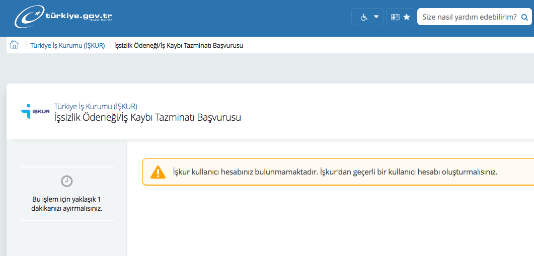The width and height of the screenshot is (534, 256).
Task: Click the warning message about missing İşkur account
Action: 335,172
